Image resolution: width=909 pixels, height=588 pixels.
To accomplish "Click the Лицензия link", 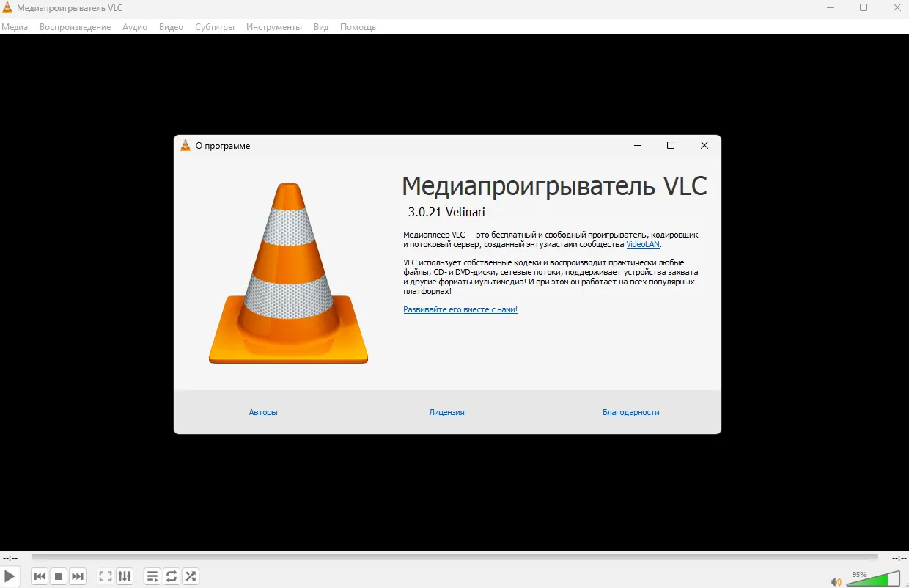I will [446, 412].
